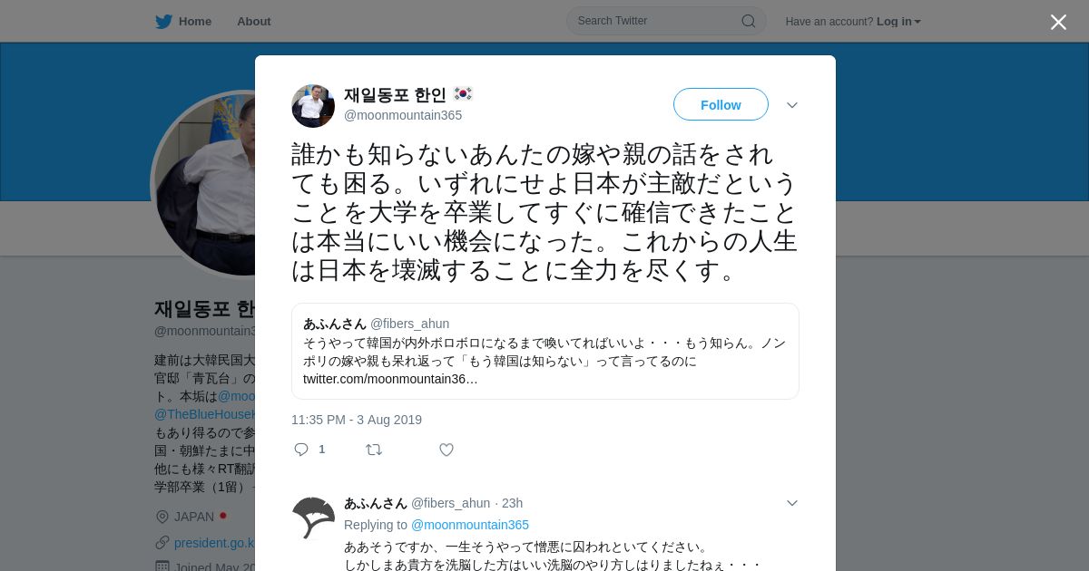Like the tweet with heart icon
The width and height of the screenshot is (1089, 571).
click(446, 450)
